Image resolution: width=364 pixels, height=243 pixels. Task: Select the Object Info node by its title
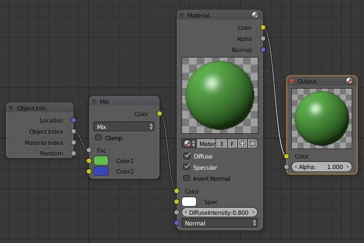point(31,108)
